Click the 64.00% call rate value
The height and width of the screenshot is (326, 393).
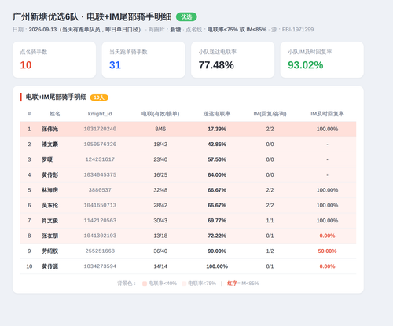(217, 174)
